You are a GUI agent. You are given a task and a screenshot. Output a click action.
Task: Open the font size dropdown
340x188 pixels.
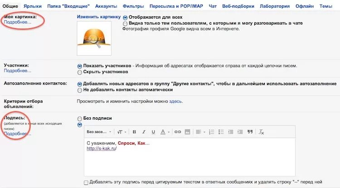point(121,132)
